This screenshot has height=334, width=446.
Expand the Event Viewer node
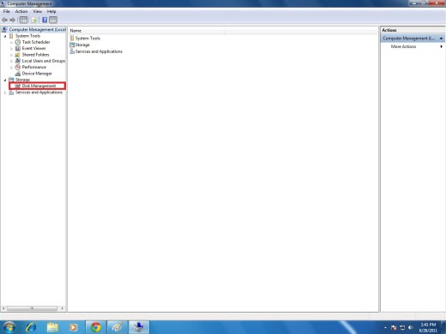tap(12, 49)
